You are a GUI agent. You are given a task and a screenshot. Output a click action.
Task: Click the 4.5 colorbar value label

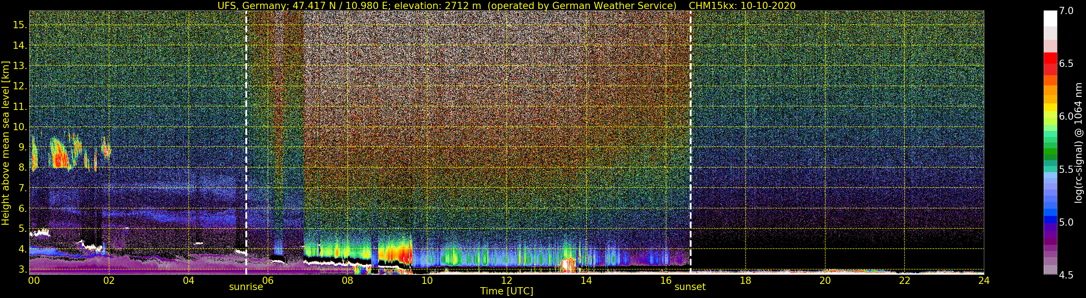(x=1066, y=276)
